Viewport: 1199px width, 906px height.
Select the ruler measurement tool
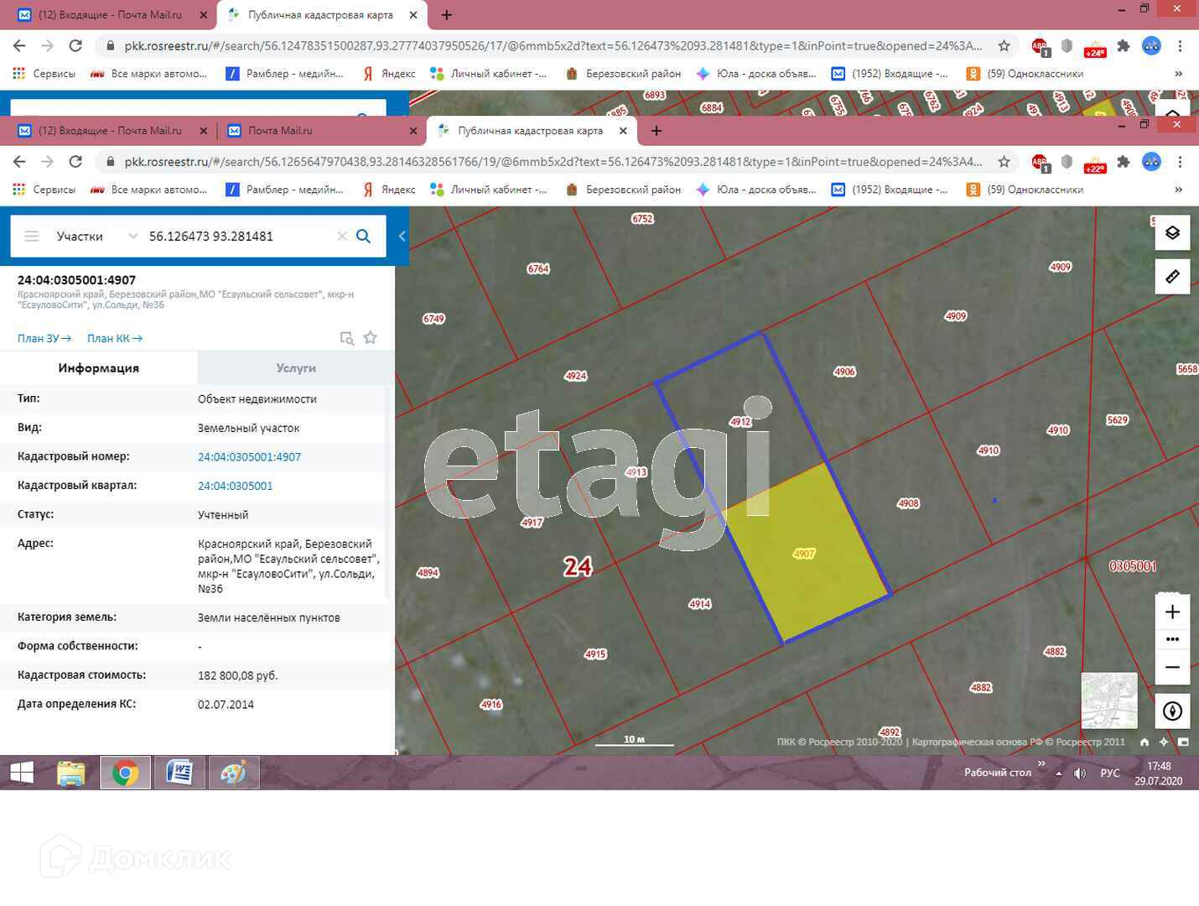[x=1172, y=276]
